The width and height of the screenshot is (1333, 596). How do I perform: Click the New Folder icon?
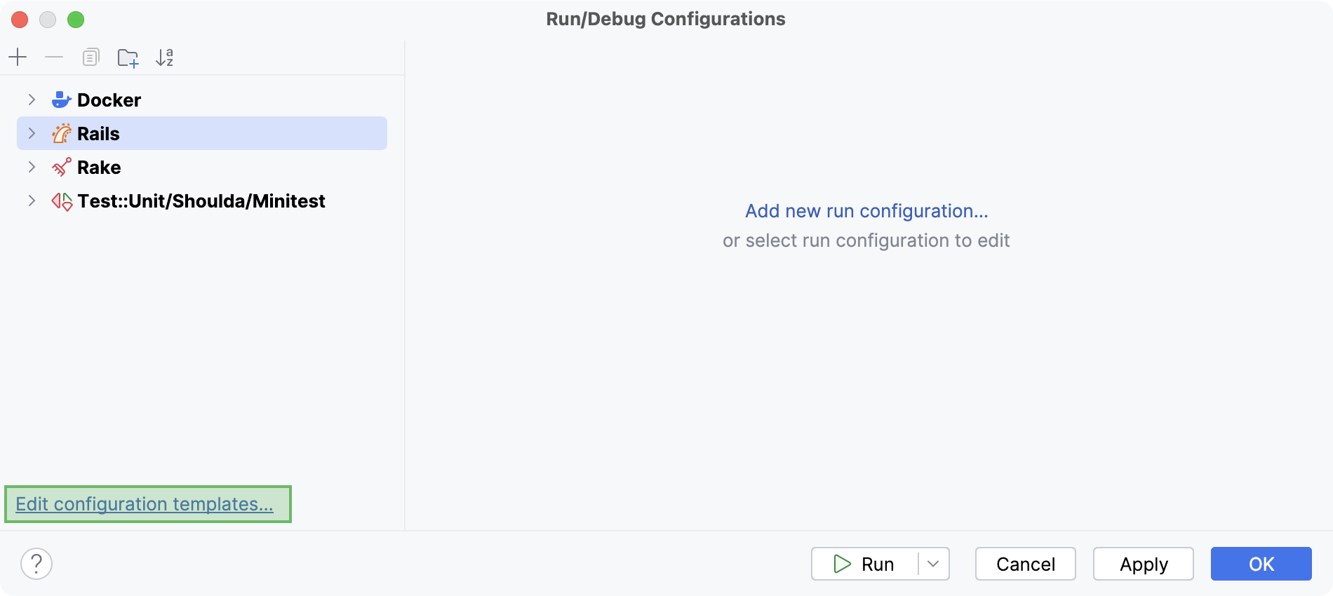click(128, 57)
